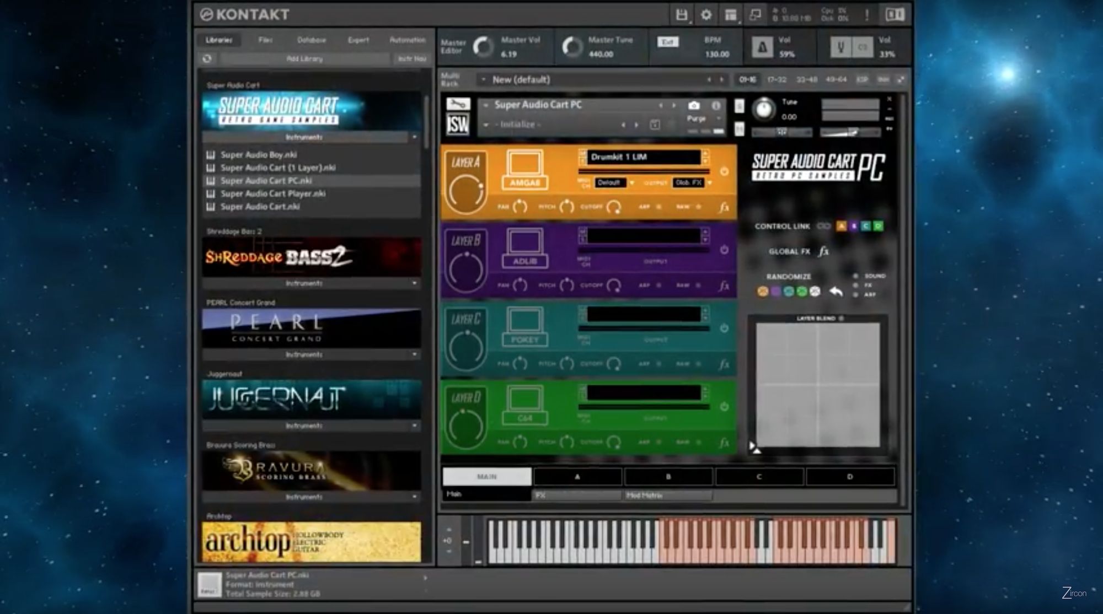Click the Instr Nav button
1103x614 pixels.
[x=412, y=58]
